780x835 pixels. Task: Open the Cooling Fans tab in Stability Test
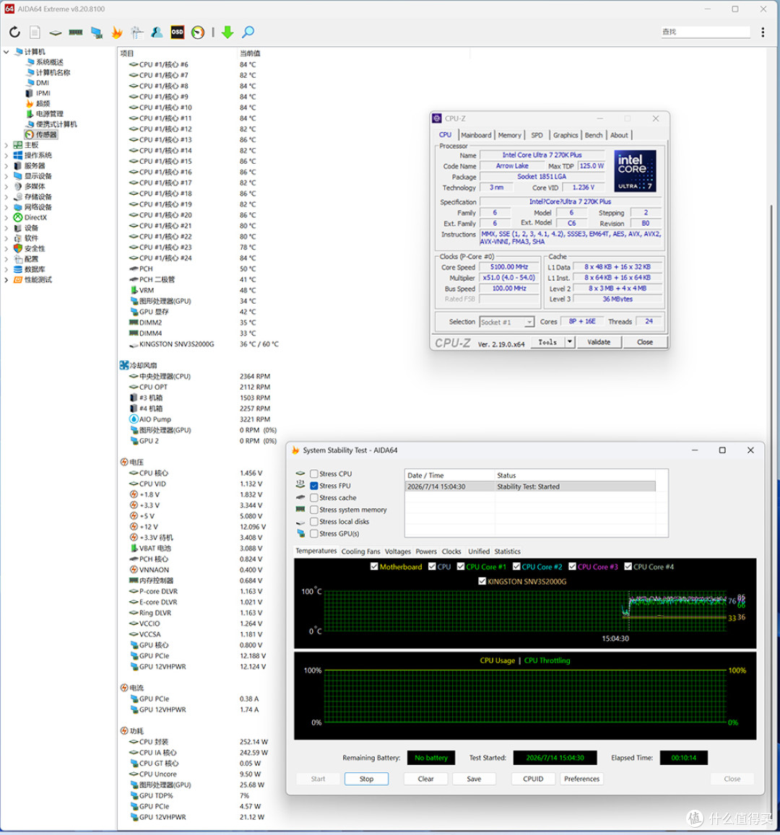[x=360, y=551]
